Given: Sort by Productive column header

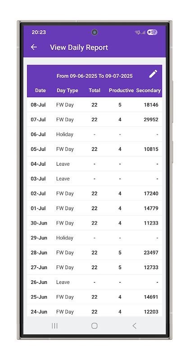Looking at the screenshot, I should pos(121,90).
